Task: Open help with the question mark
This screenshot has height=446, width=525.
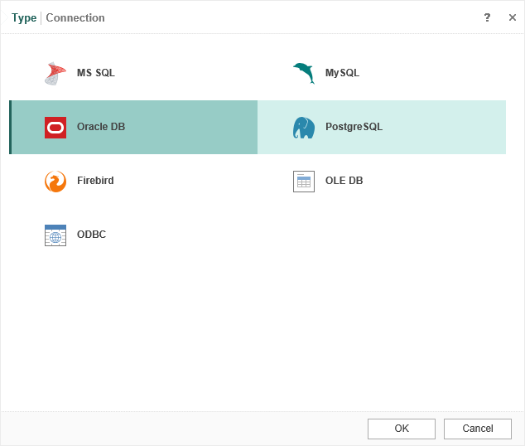Action: [487, 17]
